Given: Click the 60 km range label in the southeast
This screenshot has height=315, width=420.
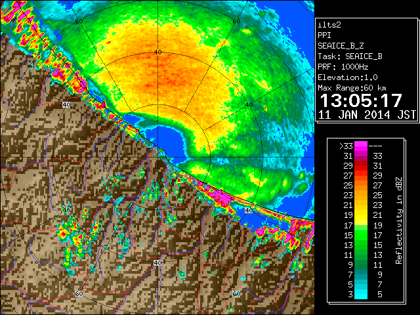Looking at the screenshot, I should click(x=236, y=294).
